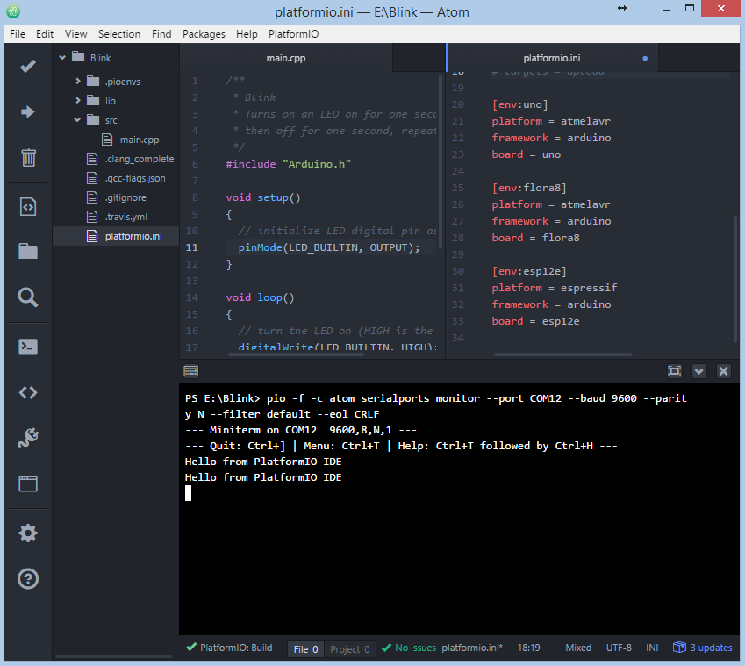This screenshot has width=745, height=666.
Task: Click the tree view horizontal scrollbar
Action: pyautogui.click(x=114, y=656)
